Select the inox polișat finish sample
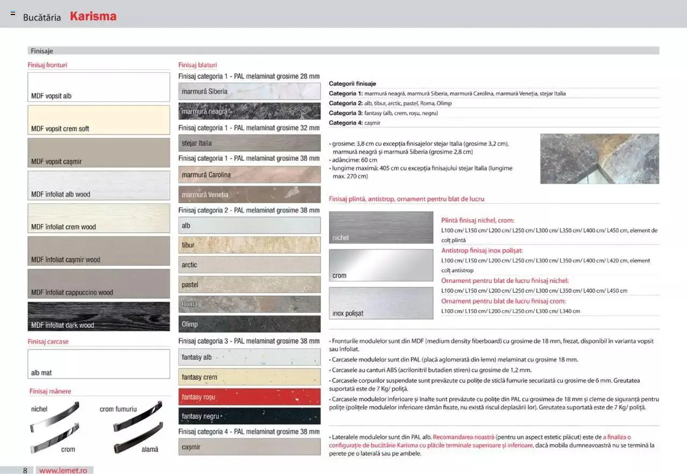The image size is (687, 474). pyautogui.click(x=381, y=303)
